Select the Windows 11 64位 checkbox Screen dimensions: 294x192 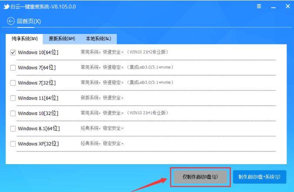pyautogui.click(x=13, y=98)
